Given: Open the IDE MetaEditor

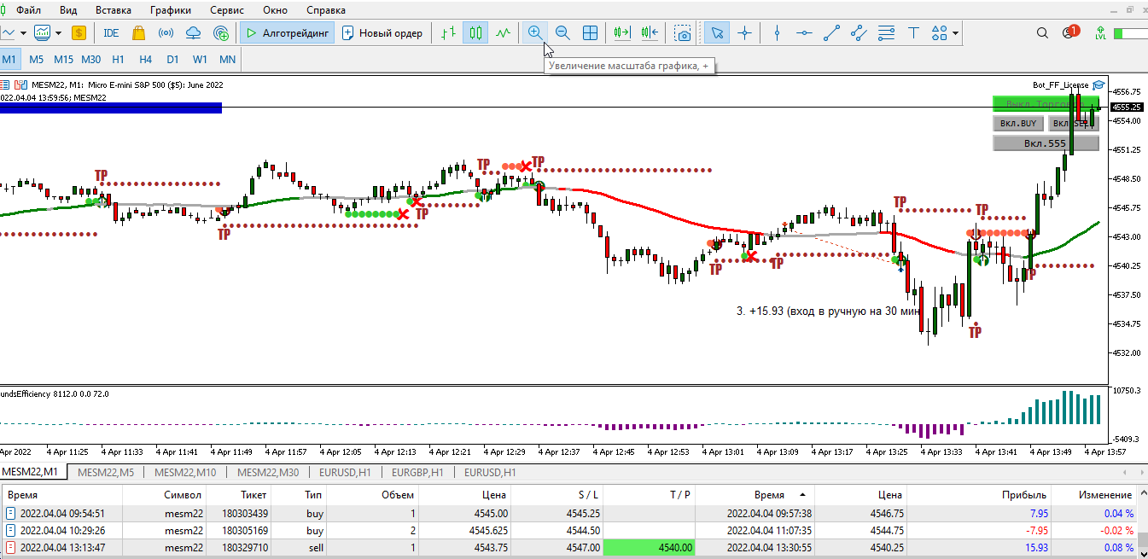Looking at the screenshot, I should (111, 33).
